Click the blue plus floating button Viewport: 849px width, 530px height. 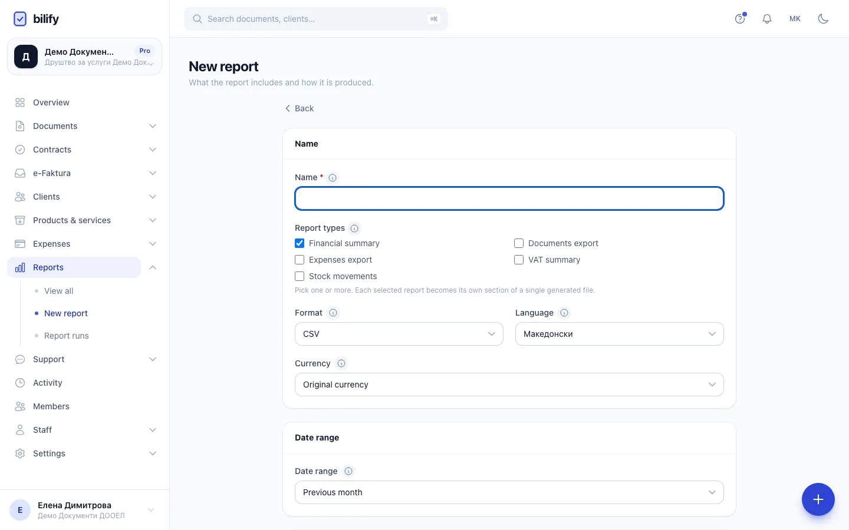point(818,499)
